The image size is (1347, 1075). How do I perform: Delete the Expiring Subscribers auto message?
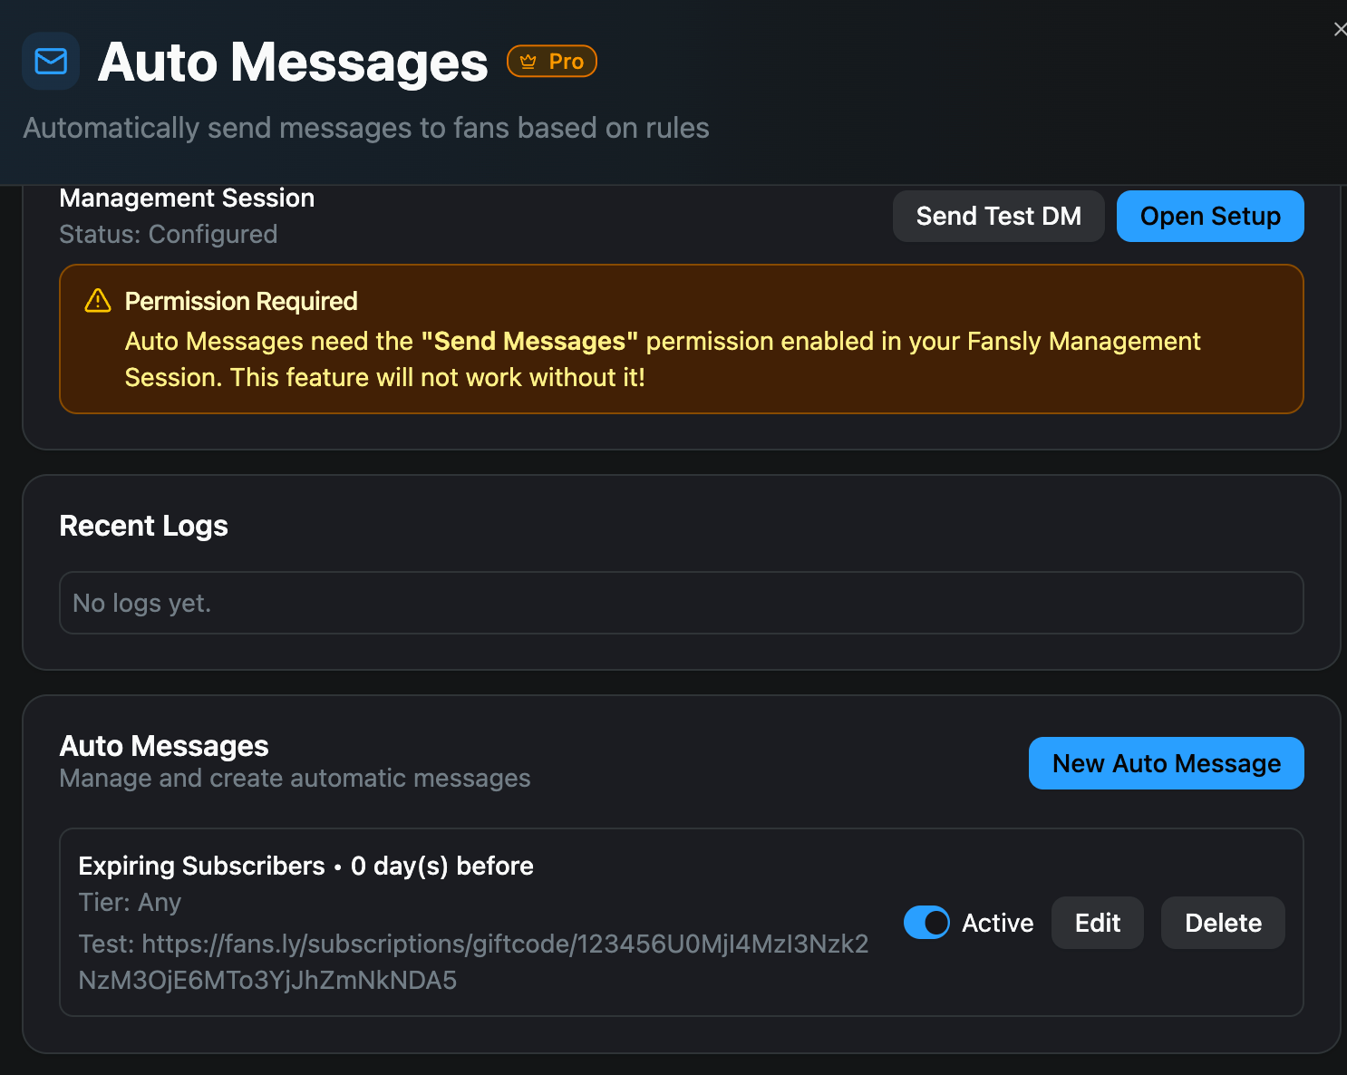coord(1223,923)
